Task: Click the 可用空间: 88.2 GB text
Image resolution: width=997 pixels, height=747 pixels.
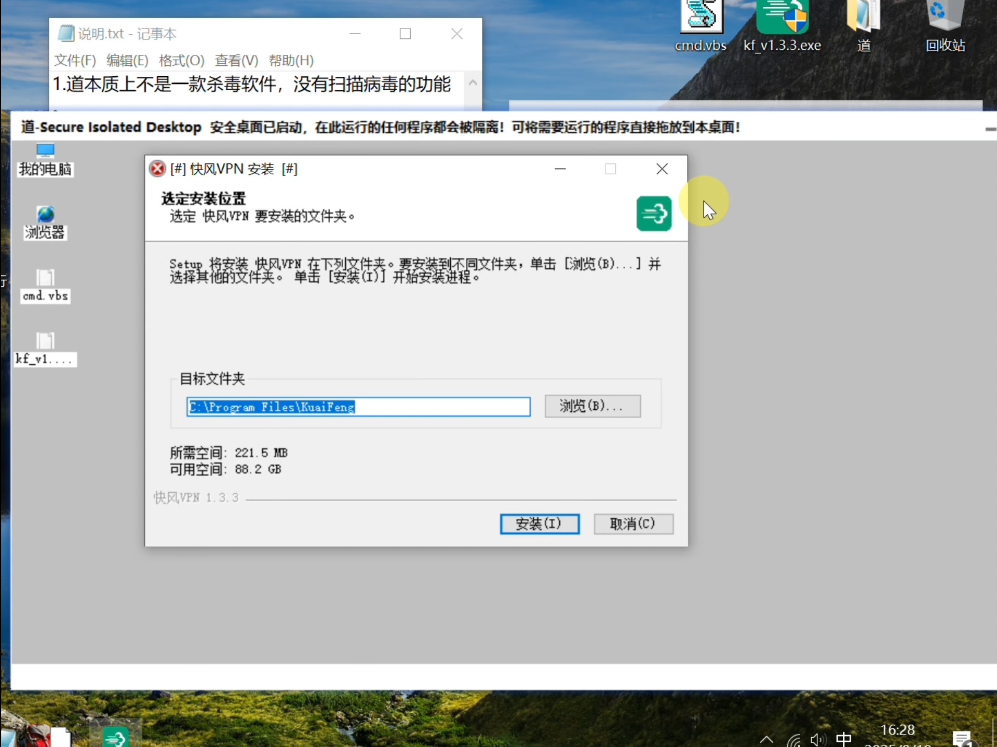Action: coord(225,469)
